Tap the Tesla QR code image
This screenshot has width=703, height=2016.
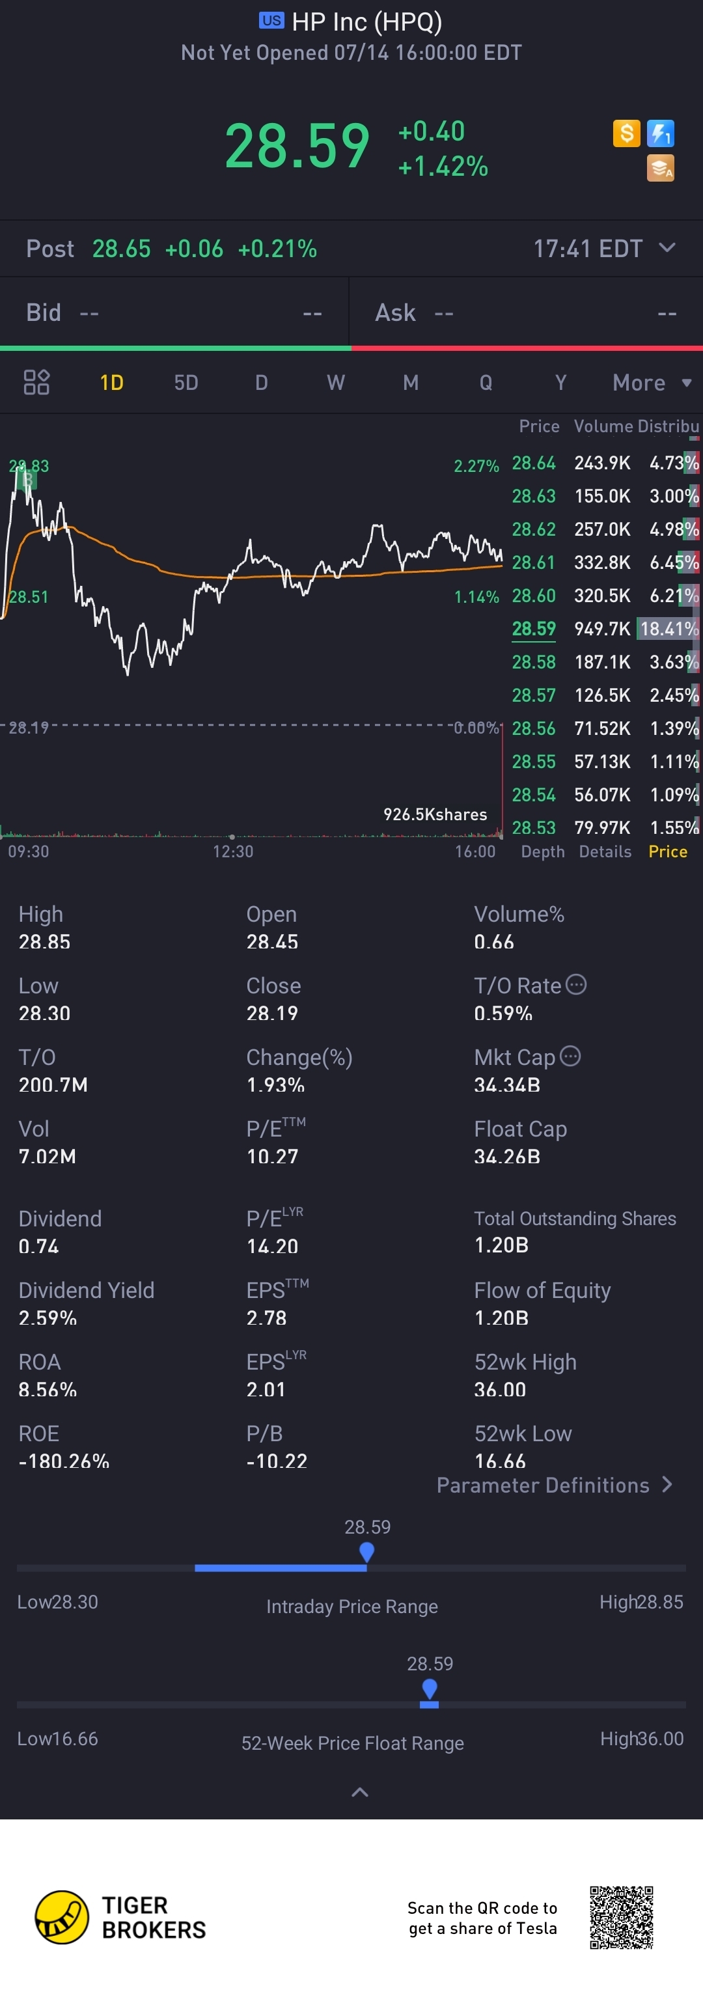coord(622,1916)
